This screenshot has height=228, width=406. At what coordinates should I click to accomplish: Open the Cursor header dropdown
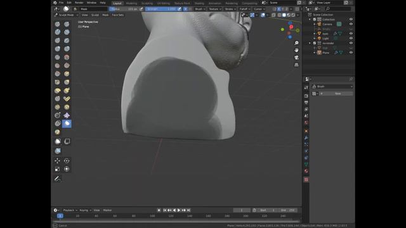tap(259, 9)
